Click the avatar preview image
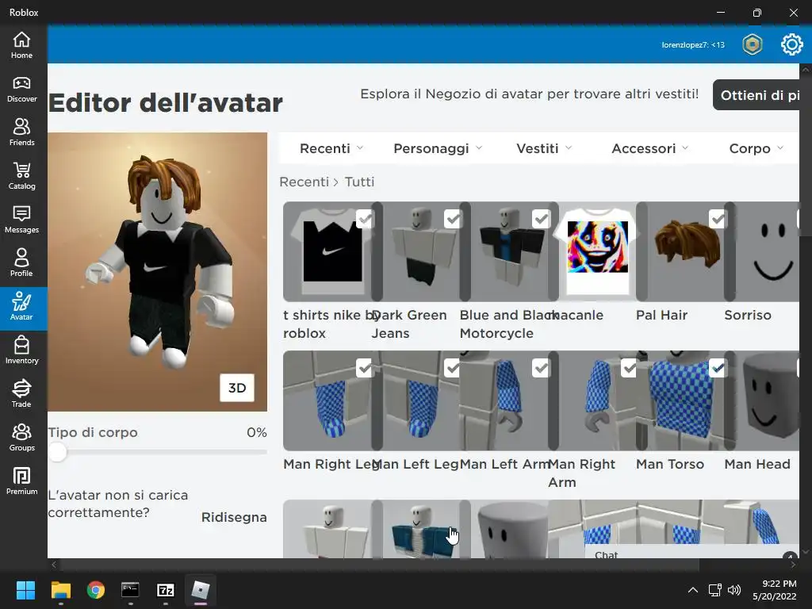This screenshot has height=609, width=812. click(158, 272)
